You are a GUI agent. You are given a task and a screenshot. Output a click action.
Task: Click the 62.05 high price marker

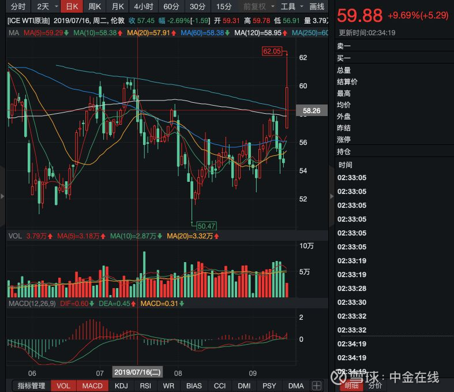[272, 51]
